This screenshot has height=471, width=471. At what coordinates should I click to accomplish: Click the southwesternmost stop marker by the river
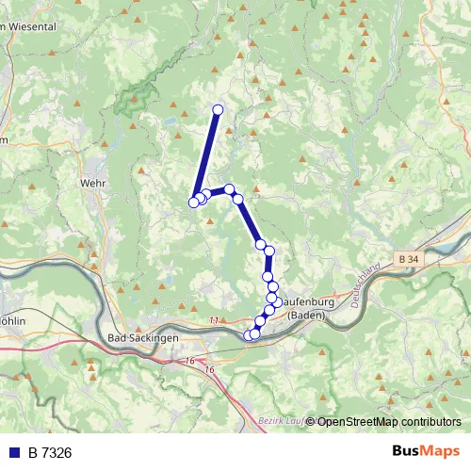coord(249,335)
